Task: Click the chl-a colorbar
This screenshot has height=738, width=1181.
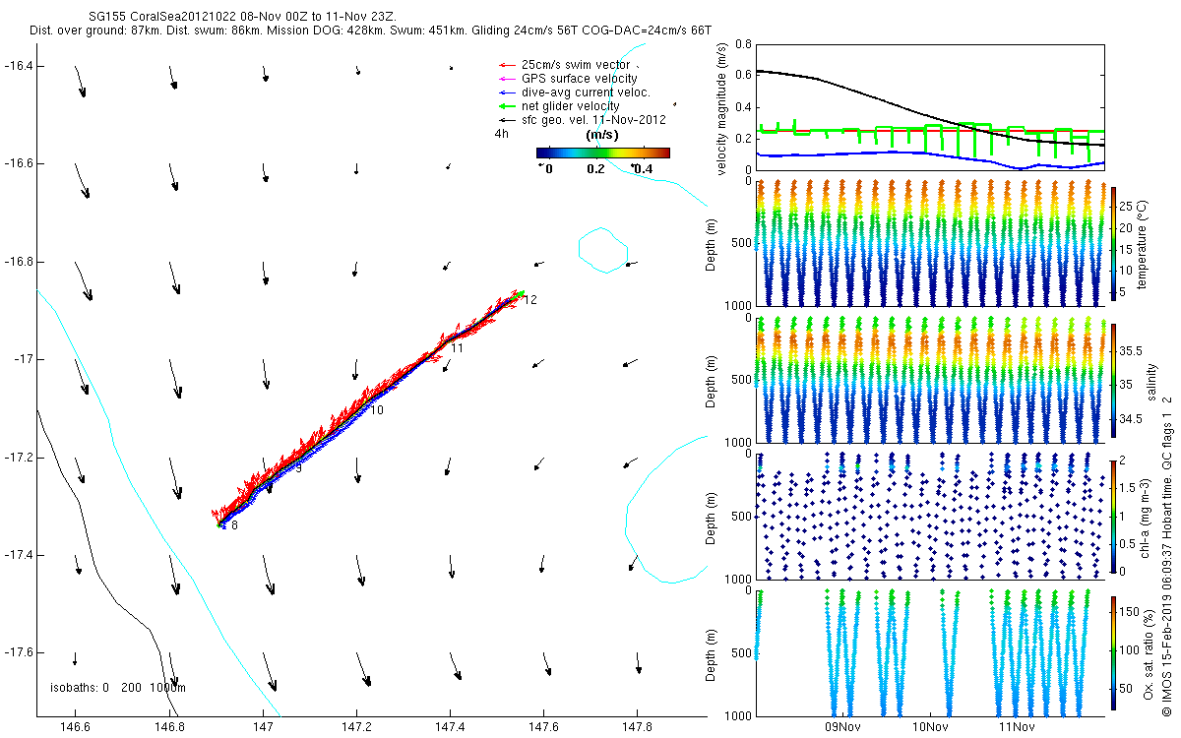Action: [x=1113, y=516]
